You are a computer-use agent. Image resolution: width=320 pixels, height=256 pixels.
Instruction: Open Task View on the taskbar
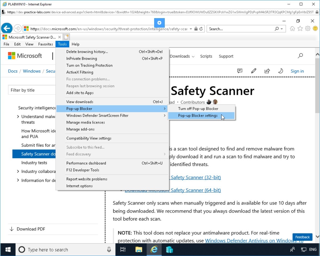(123, 249)
